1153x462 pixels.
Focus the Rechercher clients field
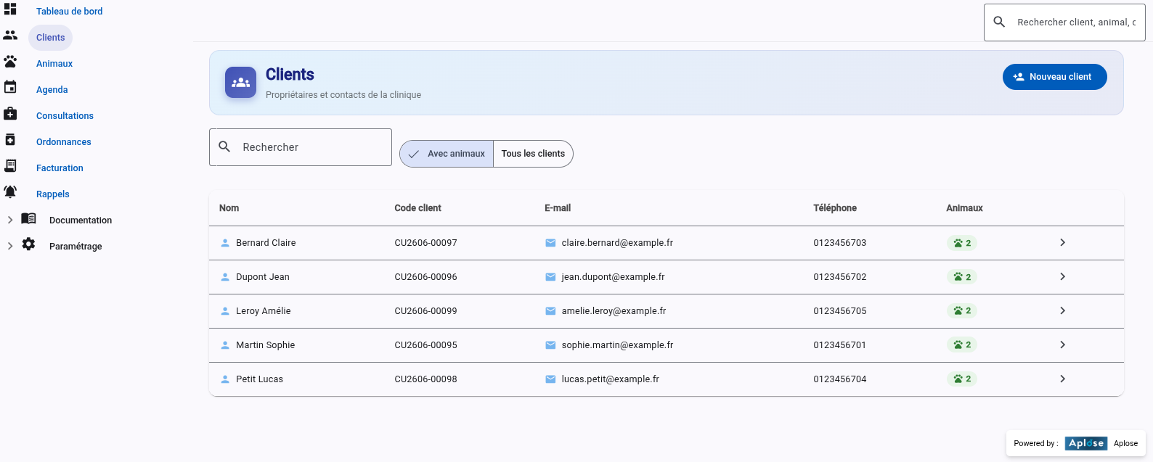point(301,147)
